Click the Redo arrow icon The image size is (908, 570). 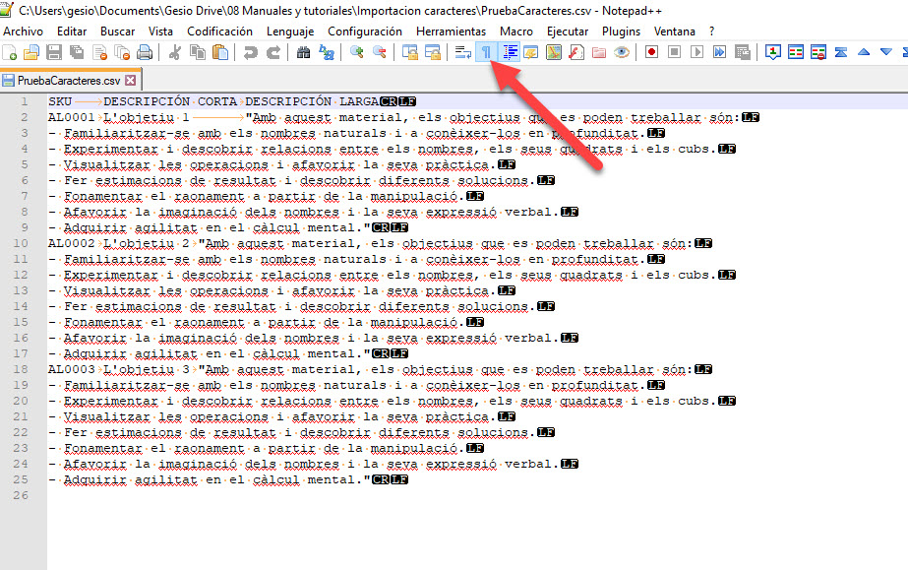coord(272,53)
